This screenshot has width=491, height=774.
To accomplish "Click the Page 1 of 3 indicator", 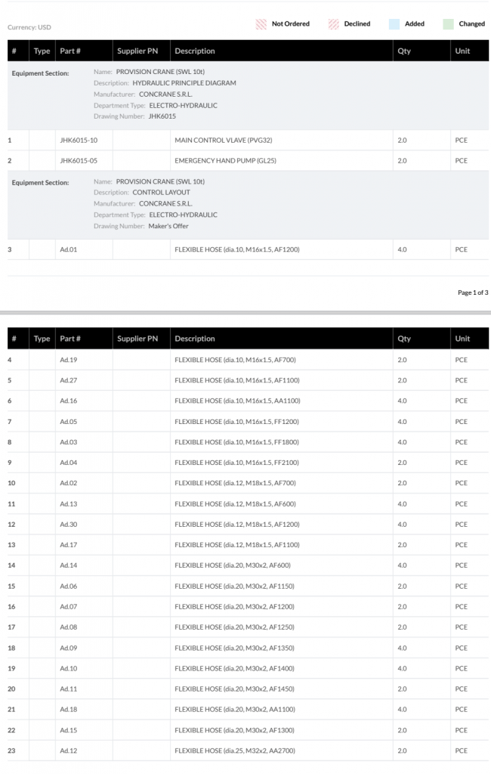I will (473, 293).
